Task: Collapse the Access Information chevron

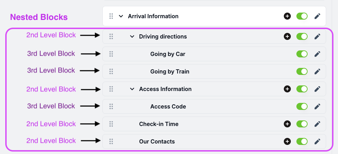Action: coord(132,89)
